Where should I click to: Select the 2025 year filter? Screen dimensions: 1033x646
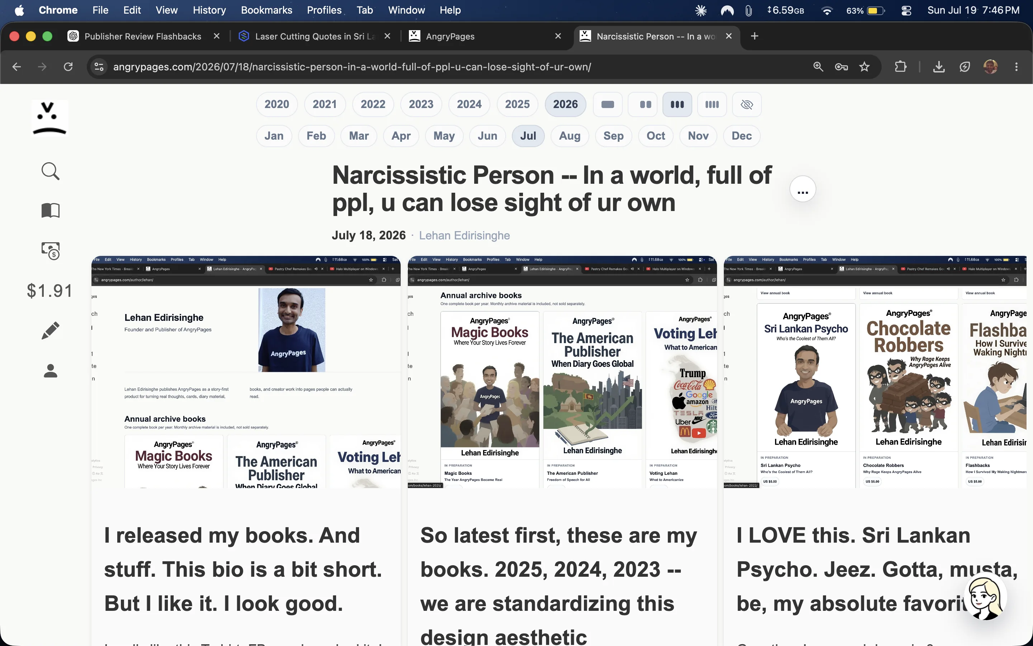tap(517, 104)
